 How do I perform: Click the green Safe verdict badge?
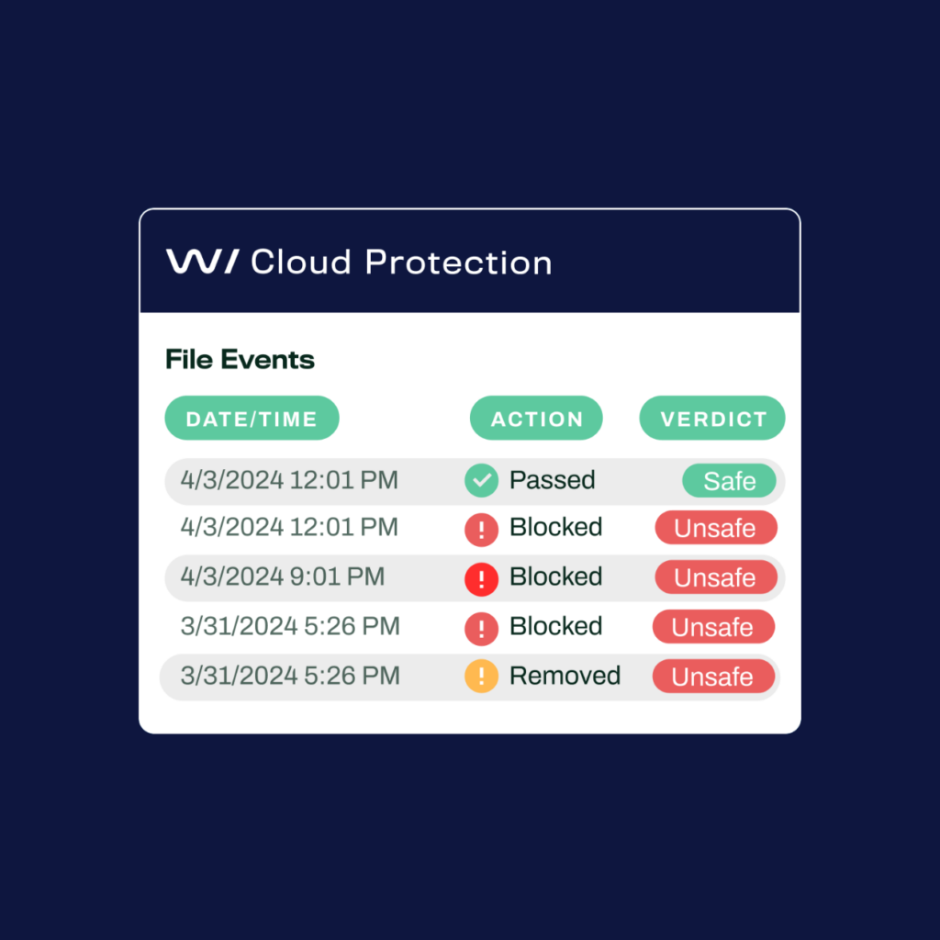point(729,480)
